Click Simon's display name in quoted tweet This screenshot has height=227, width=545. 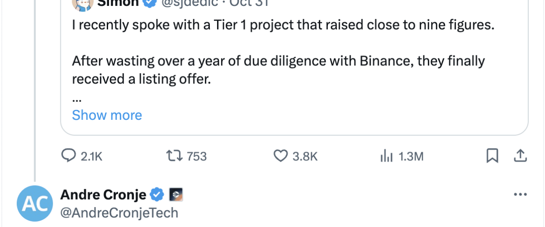click(x=119, y=3)
